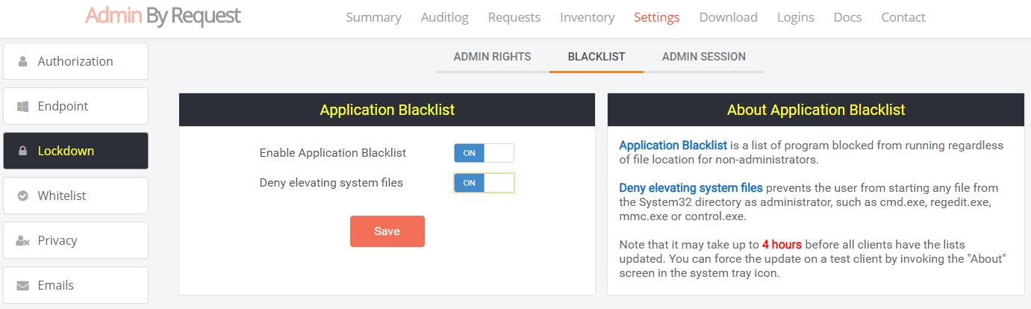The width and height of the screenshot is (1031, 309).
Task: Click the Whitelist checkmark icon
Action: pos(22,196)
